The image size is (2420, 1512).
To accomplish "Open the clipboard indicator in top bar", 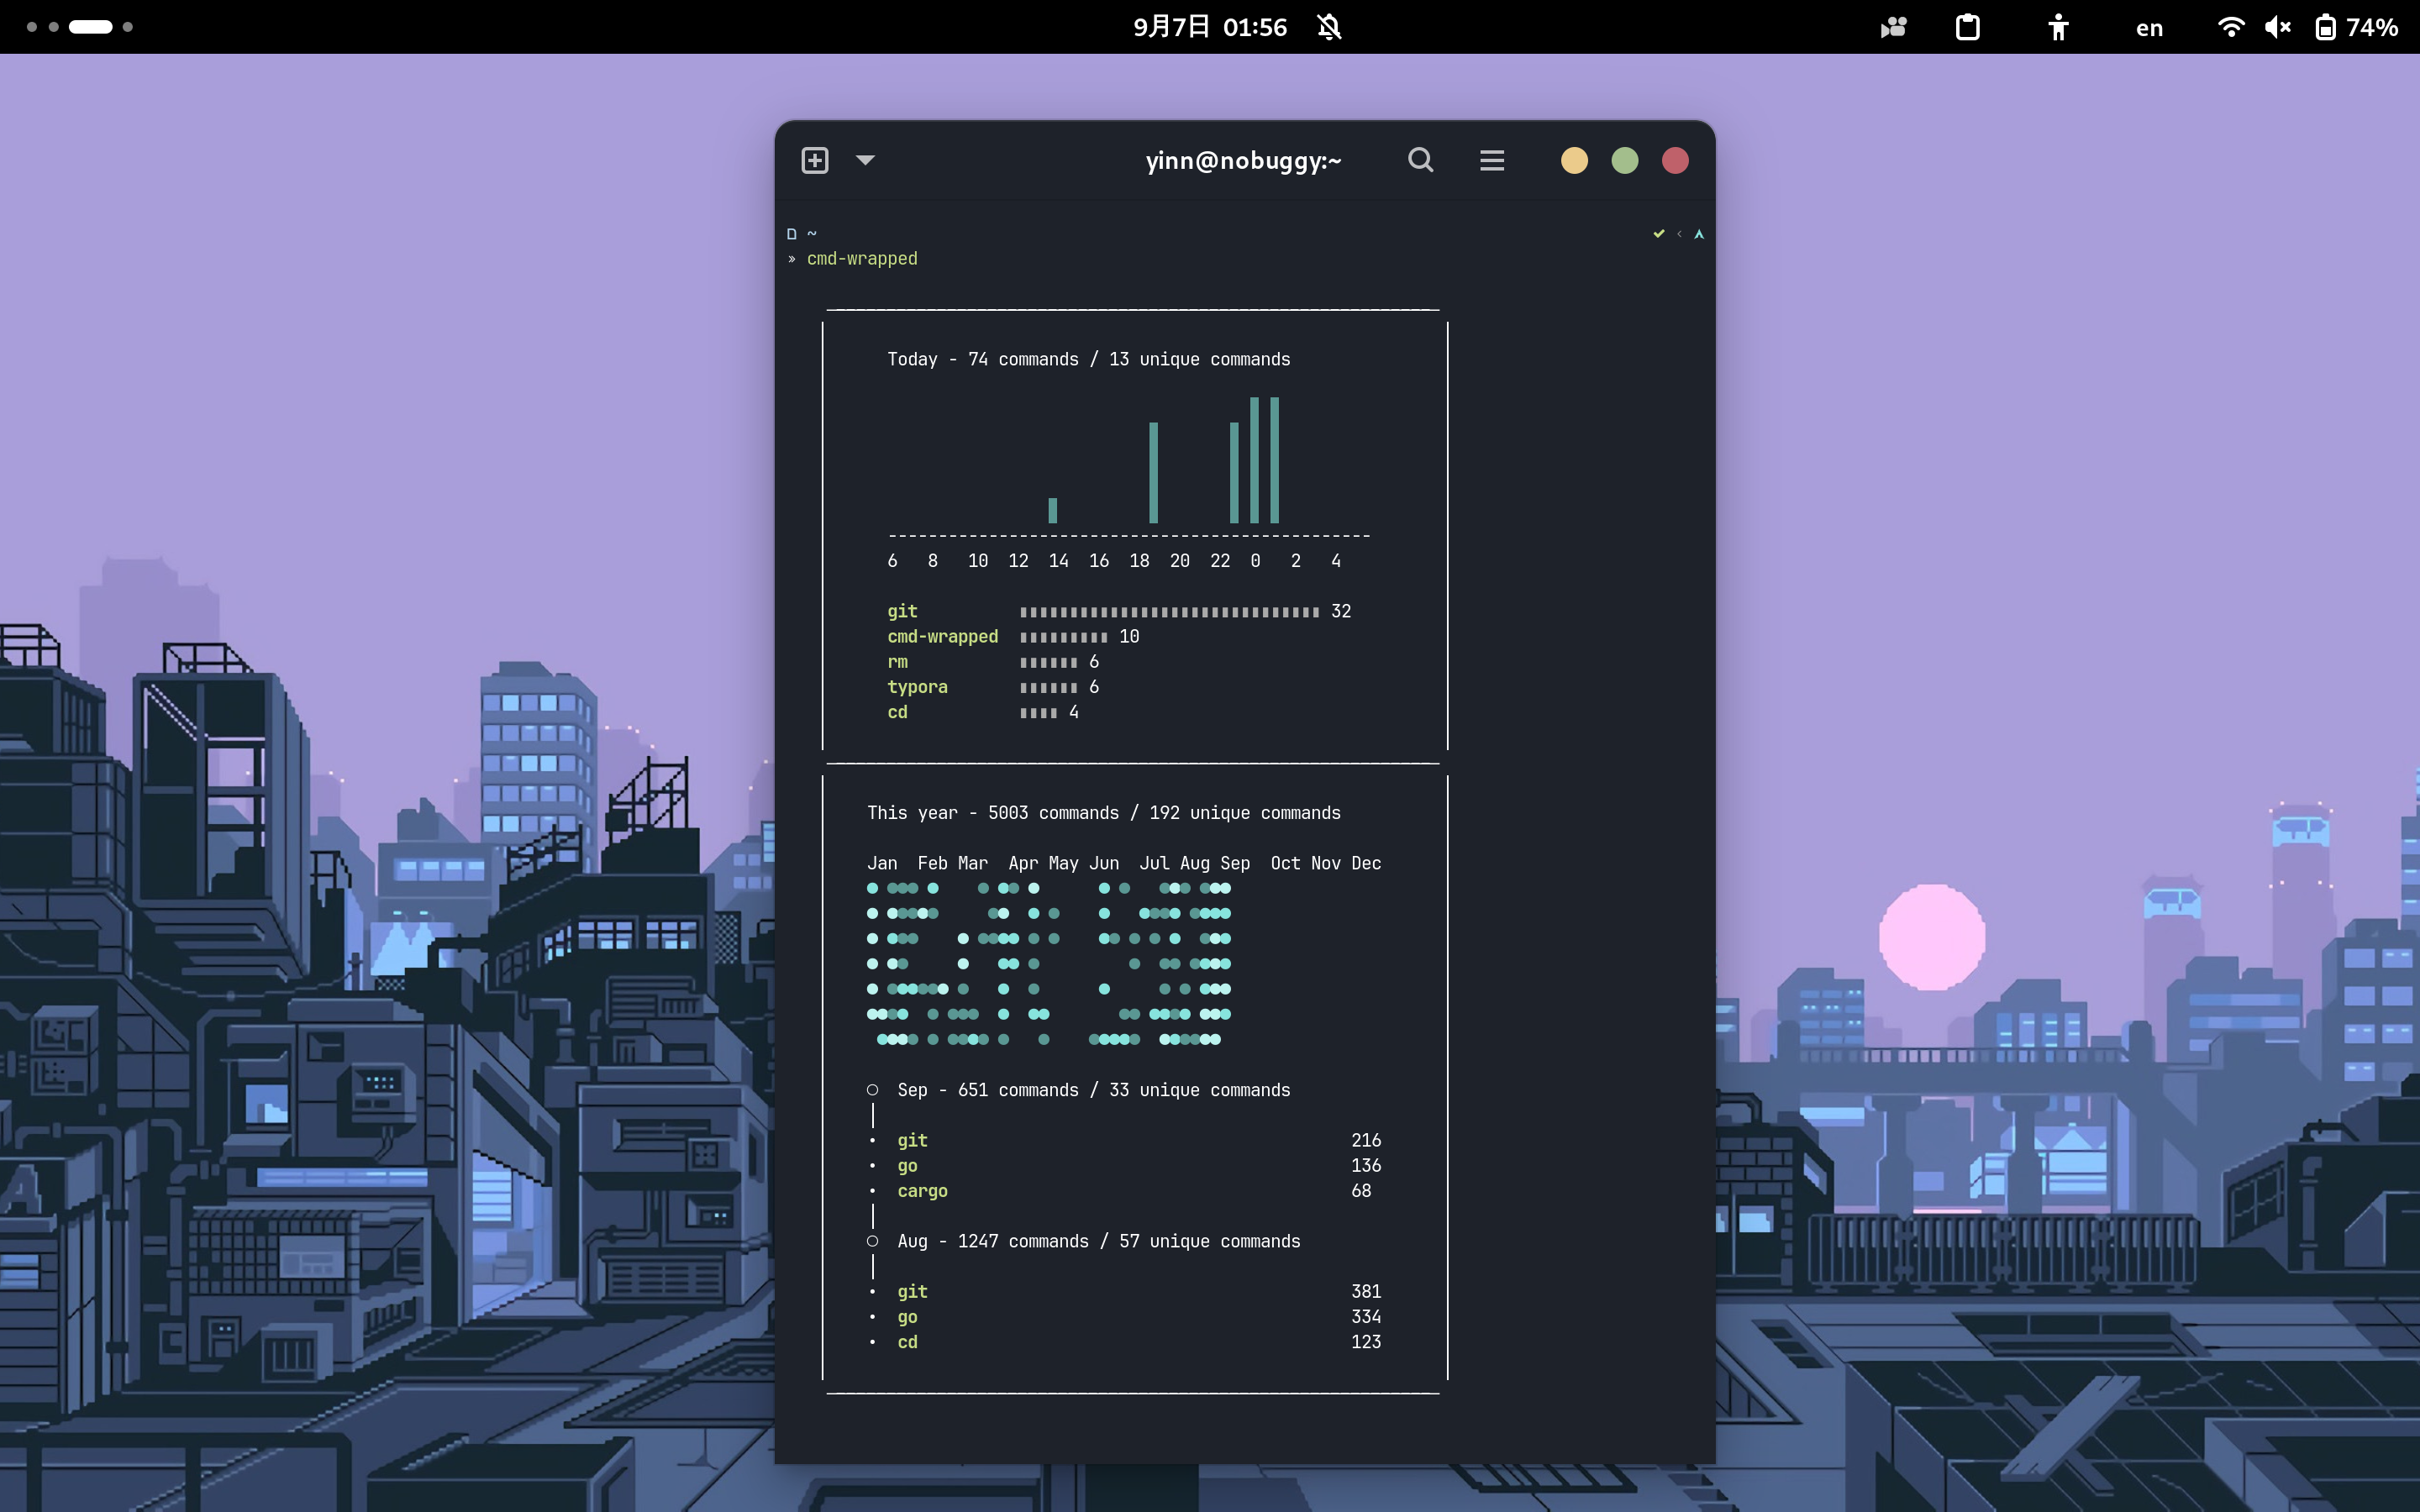I will pos(1967,27).
